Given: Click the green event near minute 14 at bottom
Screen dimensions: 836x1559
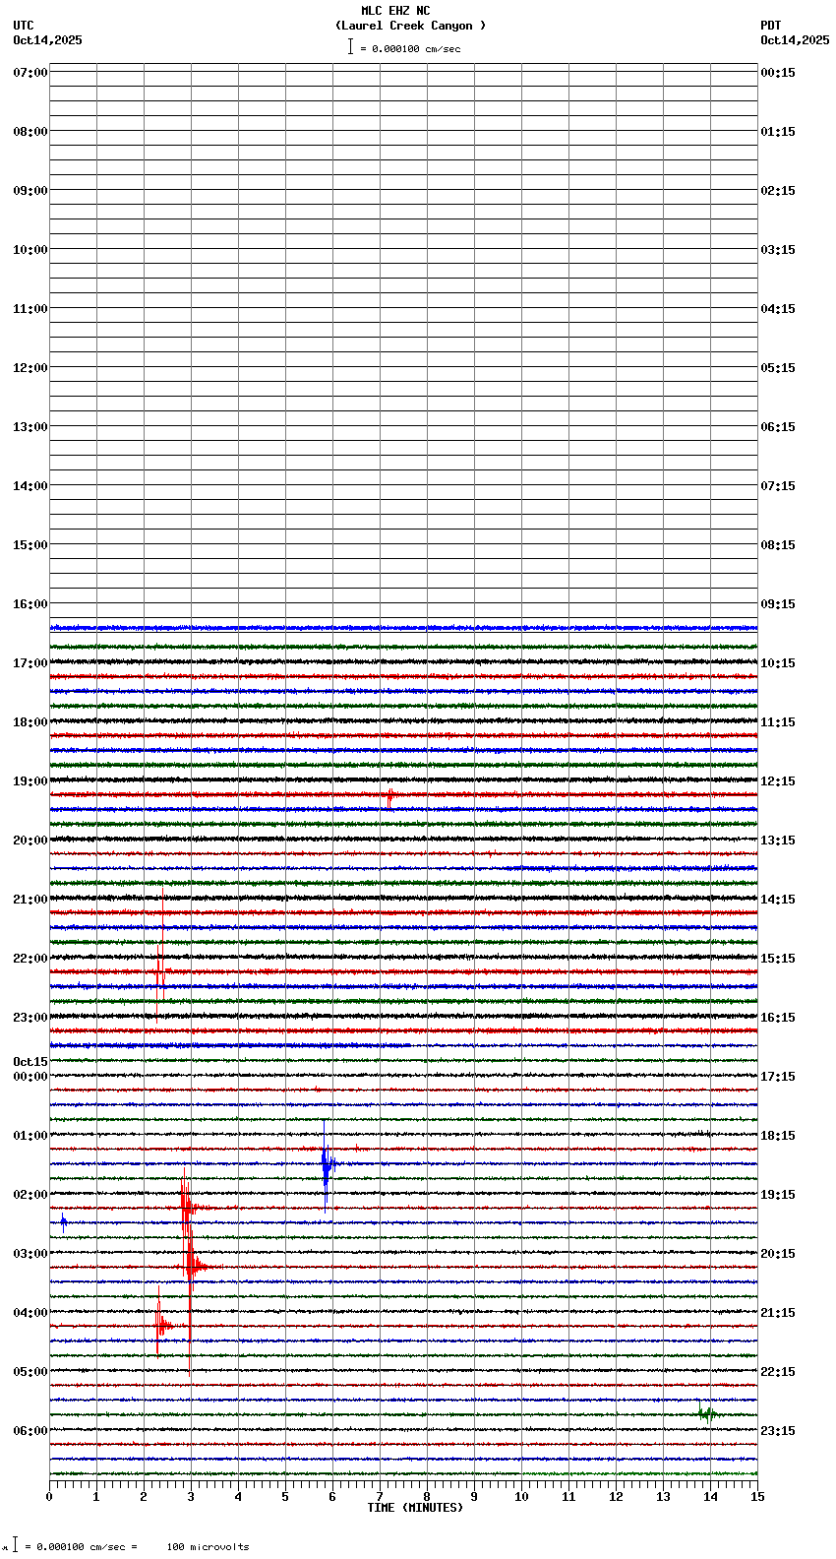Looking at the screenshot, I should coord(706,1414).
